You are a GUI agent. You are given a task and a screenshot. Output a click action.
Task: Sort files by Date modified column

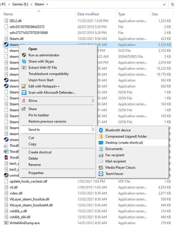click(x=88, y=14)
